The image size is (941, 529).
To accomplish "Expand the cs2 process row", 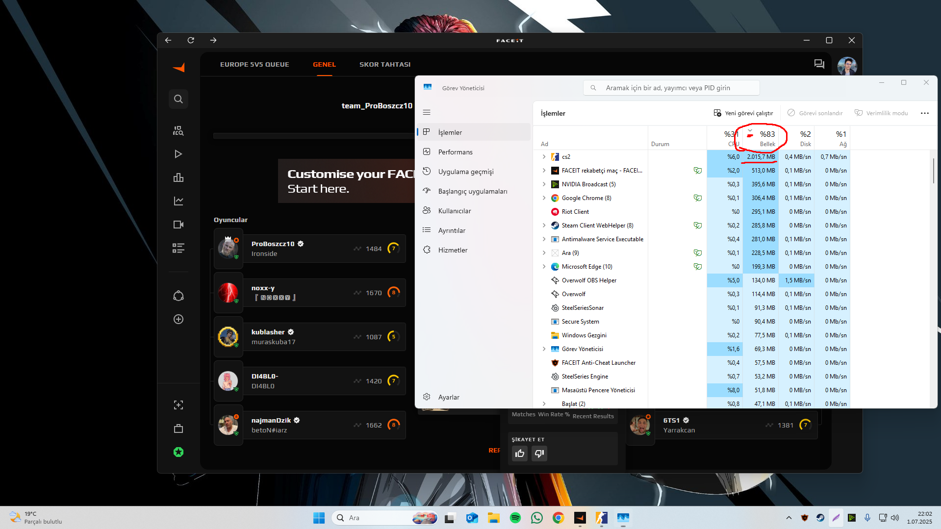I will (x=544, y=157).
